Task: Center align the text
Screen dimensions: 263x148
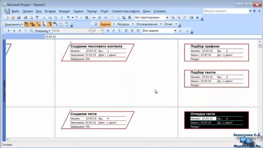Action: 132,31
